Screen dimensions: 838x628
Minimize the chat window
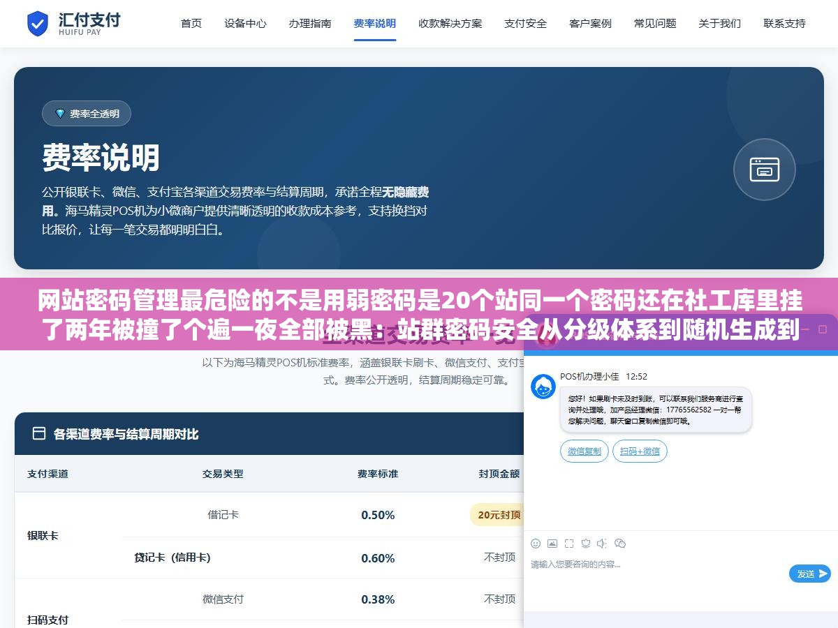(806, 328)
